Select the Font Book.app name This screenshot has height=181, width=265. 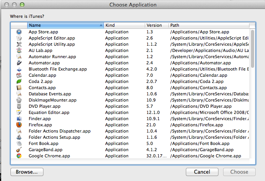pos(43,143)
